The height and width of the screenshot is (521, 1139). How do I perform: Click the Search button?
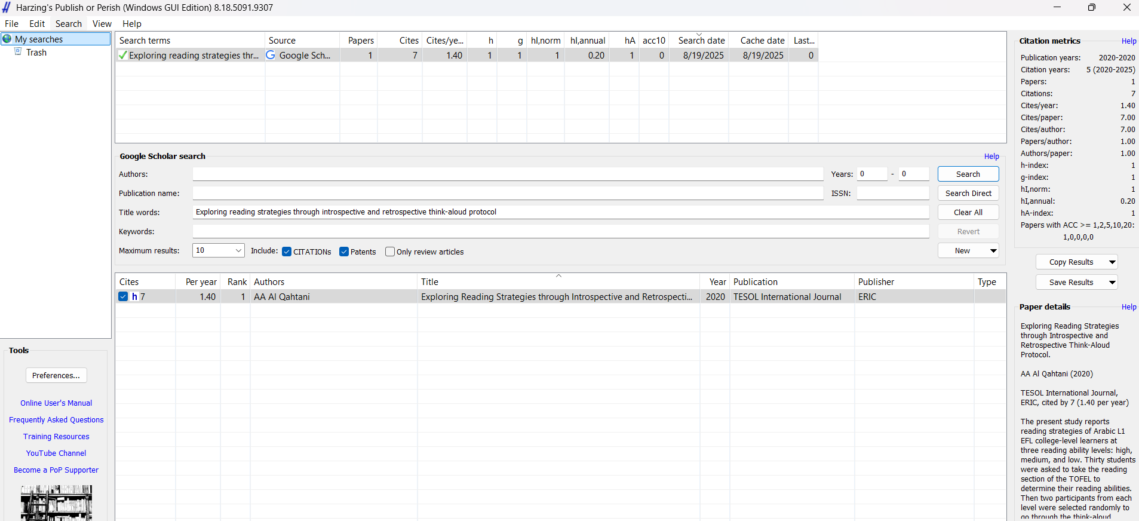[x=968, y=174]
